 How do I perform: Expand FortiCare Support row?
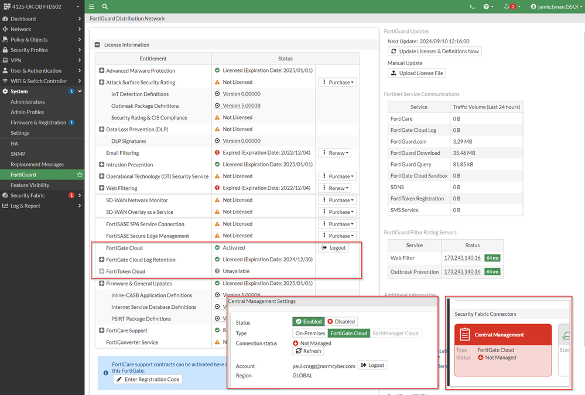pyautogui.click(x=101, y=331)
